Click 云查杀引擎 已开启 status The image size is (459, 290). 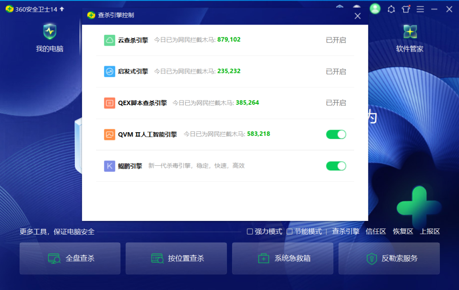336,40
